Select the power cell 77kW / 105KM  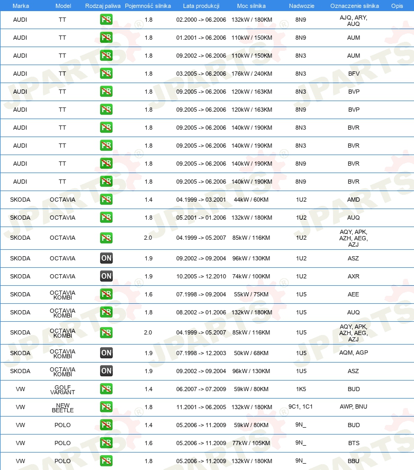(251, 443)
